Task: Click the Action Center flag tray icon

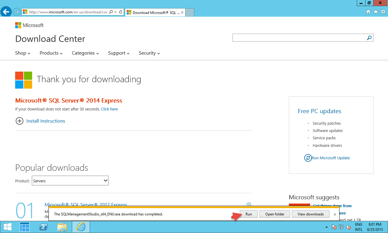Action: point(334,227)
